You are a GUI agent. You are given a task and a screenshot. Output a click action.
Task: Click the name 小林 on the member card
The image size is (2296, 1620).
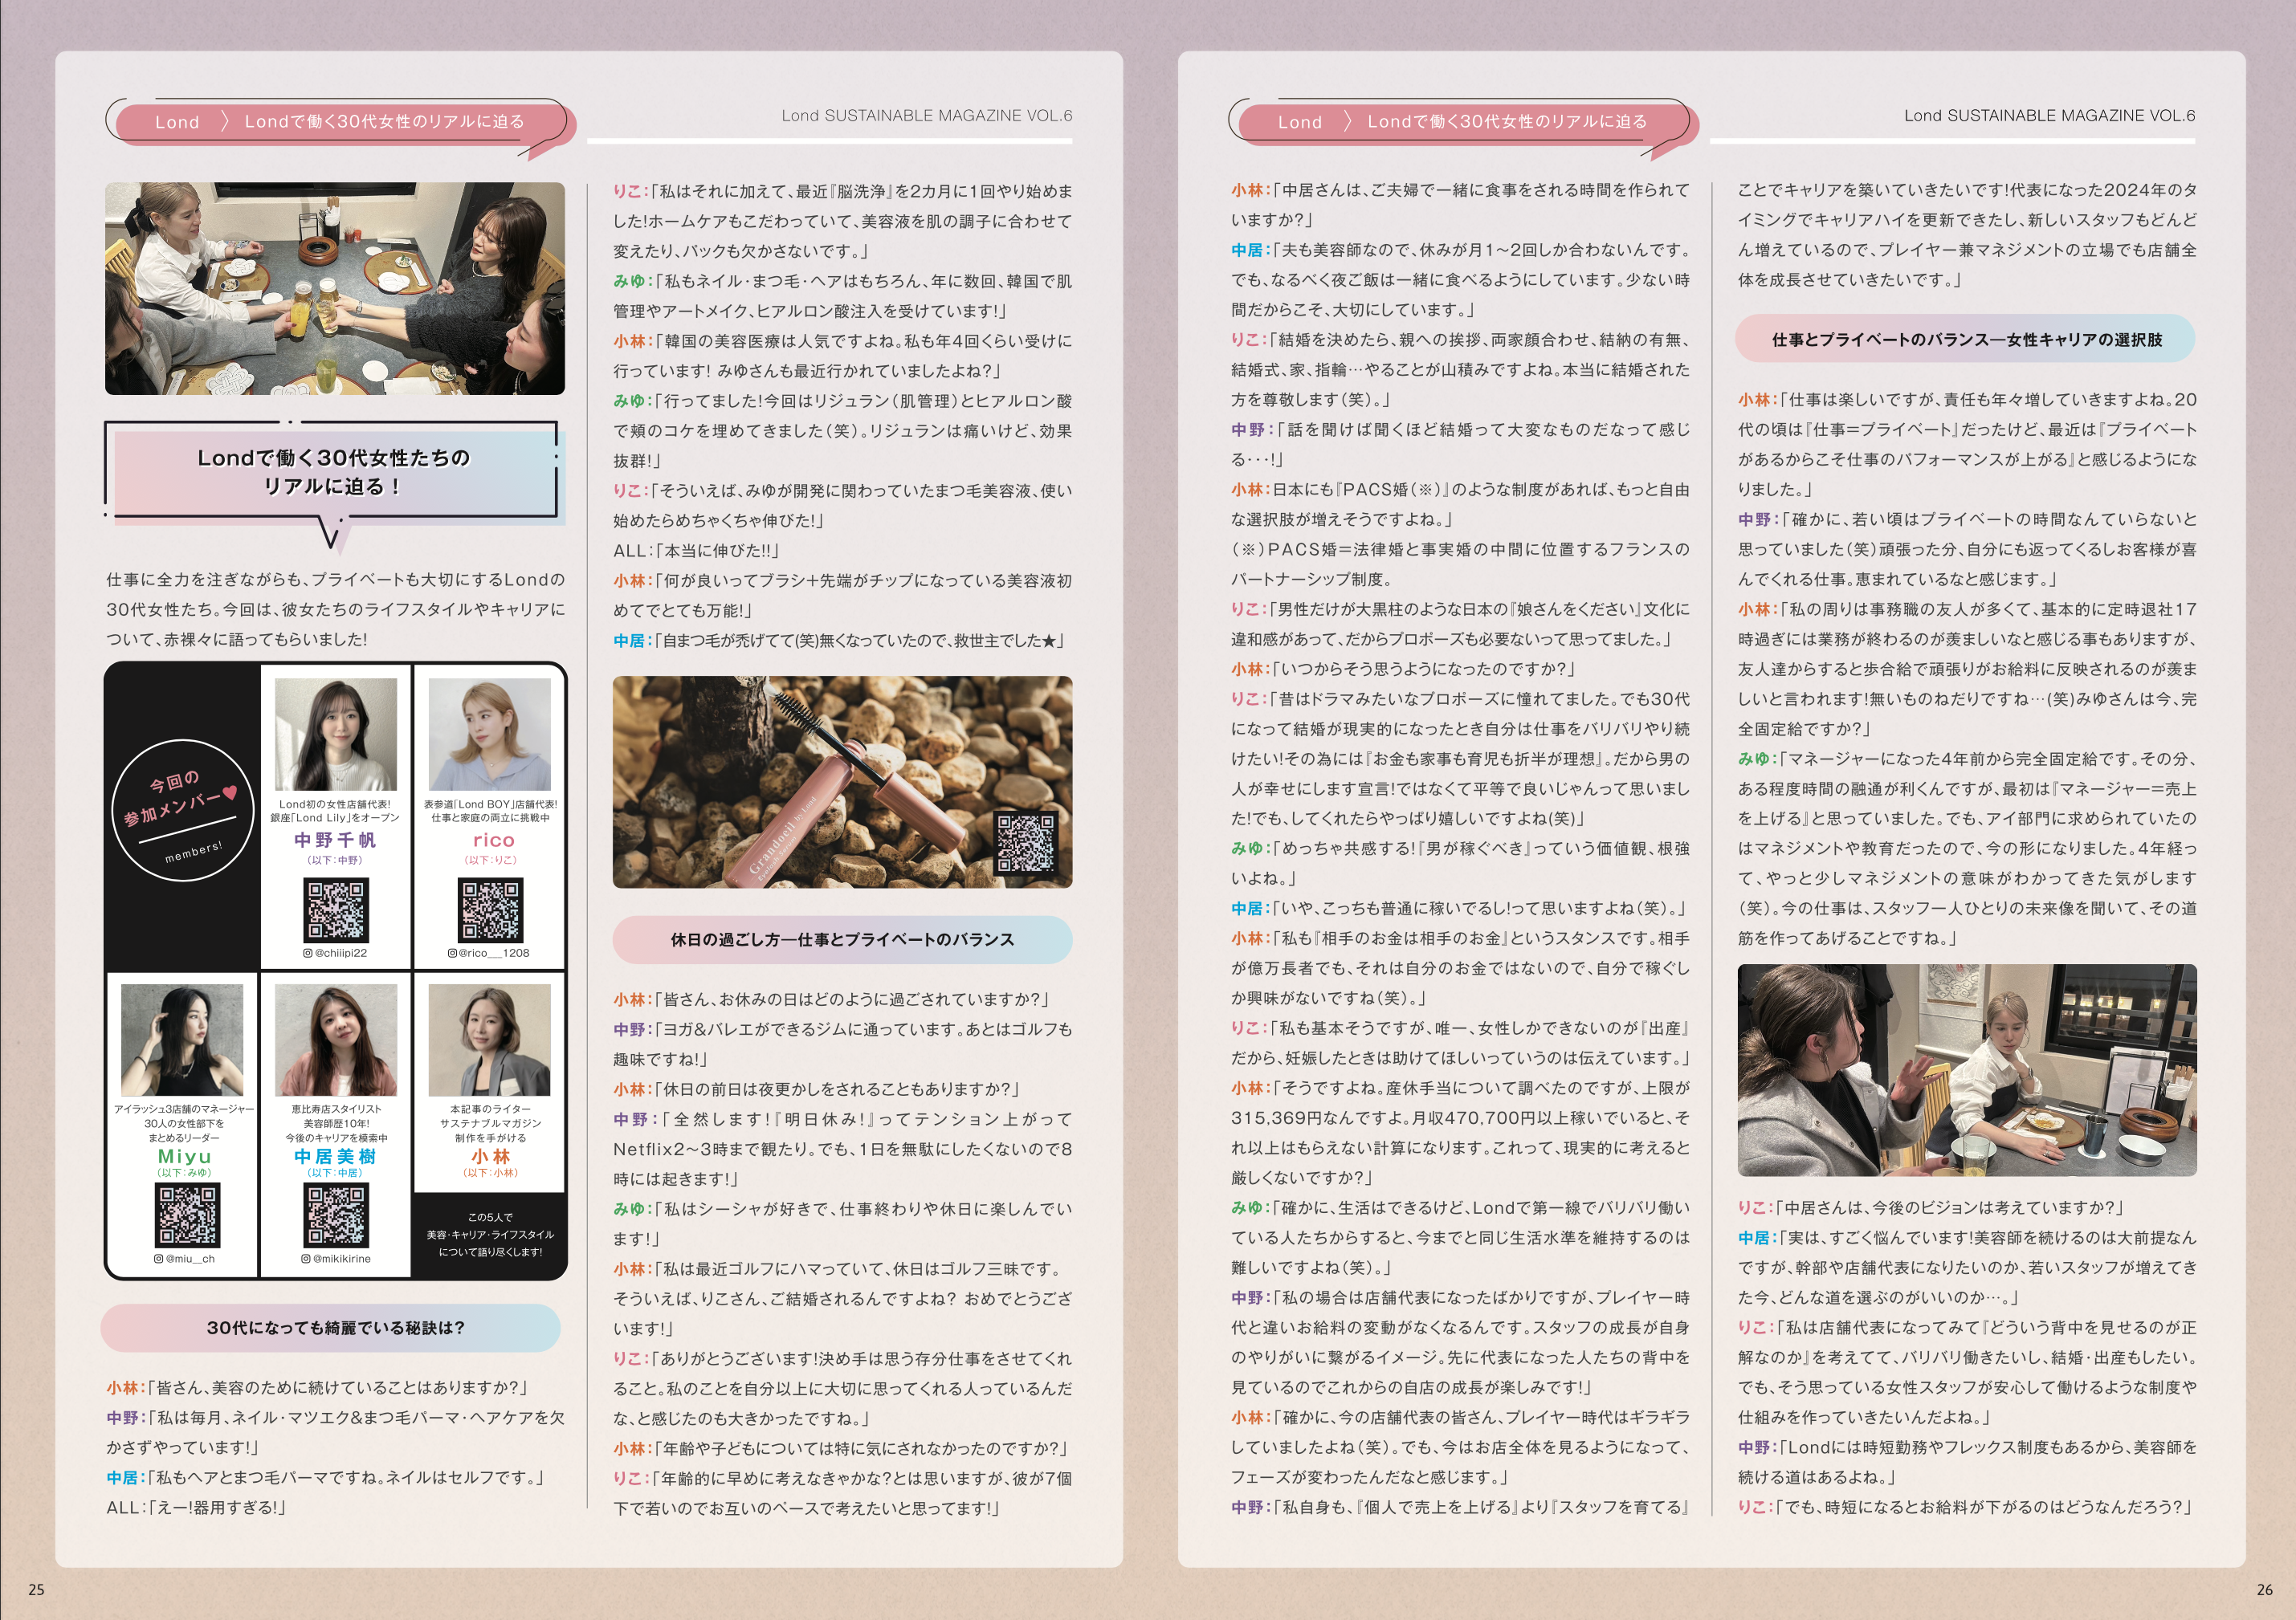pos(491,1156)
